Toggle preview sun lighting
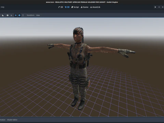164x123 pixels. click(16, 15)
